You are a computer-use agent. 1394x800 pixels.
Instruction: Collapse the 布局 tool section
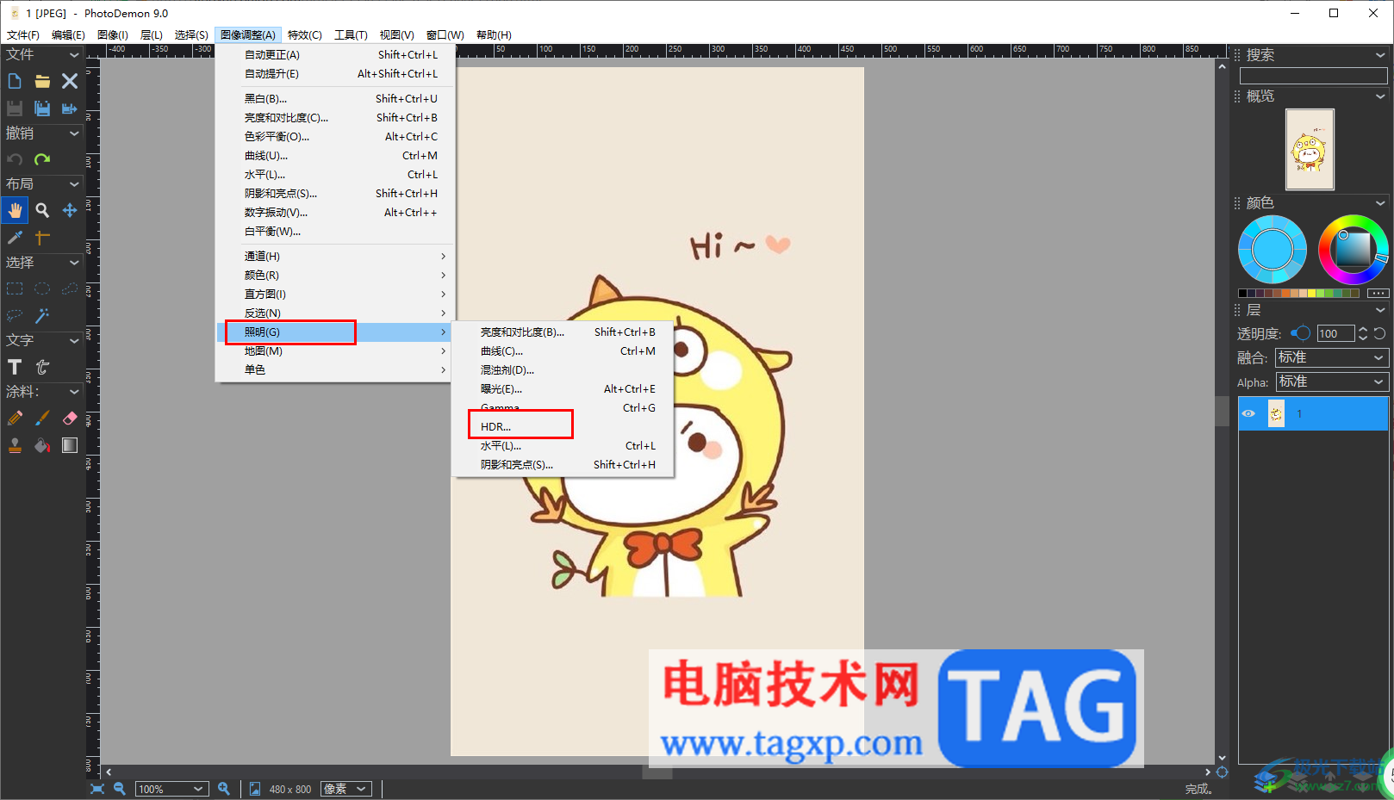tap(74, 184)
